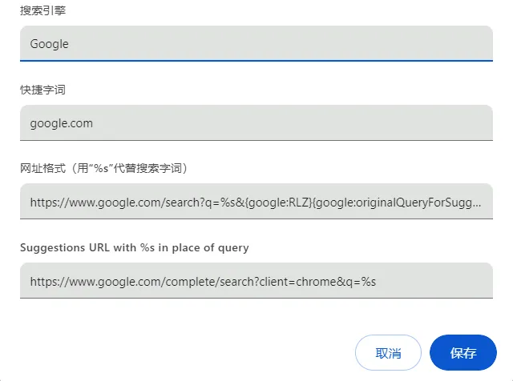Click the 网址格式 URL input field
Screen dimensions: 513x381
click(256, 202)
